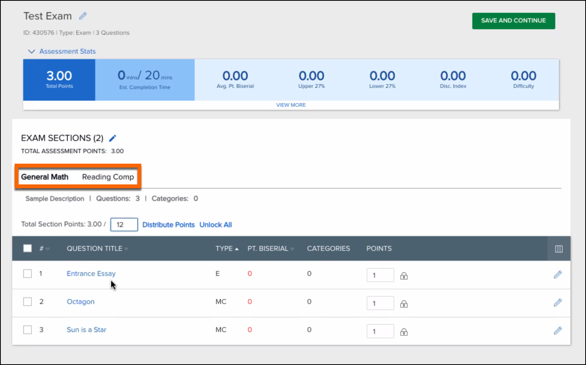Screen dimensions: 586x365
Task: Select the checkbox for Octagon row
Action: point(27,301)
